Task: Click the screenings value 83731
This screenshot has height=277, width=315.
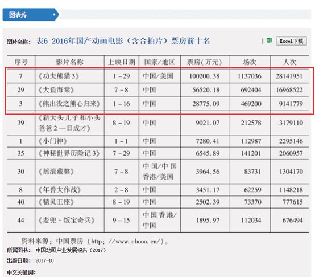Action: click(x=252, y=172)
